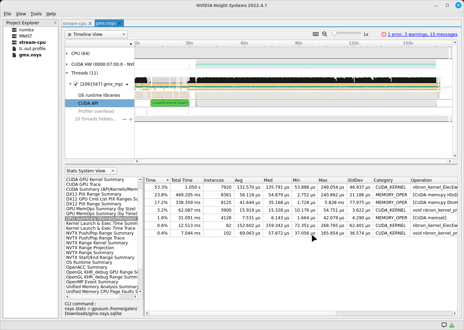Image resolution: width=464 pixels, height=330 pixels.
Task: Close the Project Explorer panel
Action: click(x=55, y=23)
